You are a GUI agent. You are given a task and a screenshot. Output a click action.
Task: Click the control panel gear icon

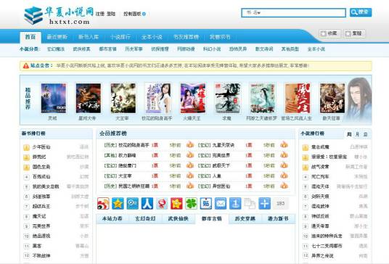pos(144,14)
